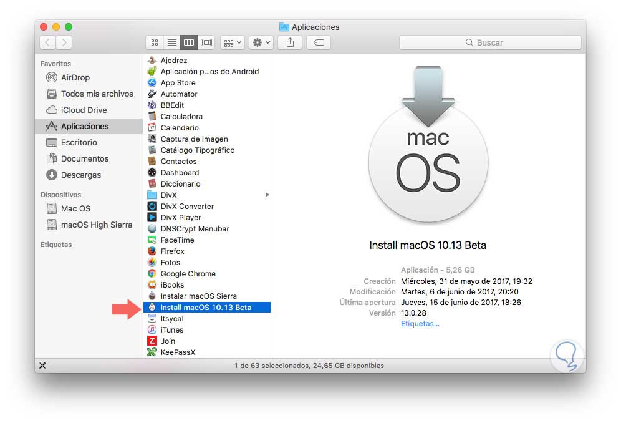Click the App Store icon
This screenshot has height=423, width=621.
(152, 82)
